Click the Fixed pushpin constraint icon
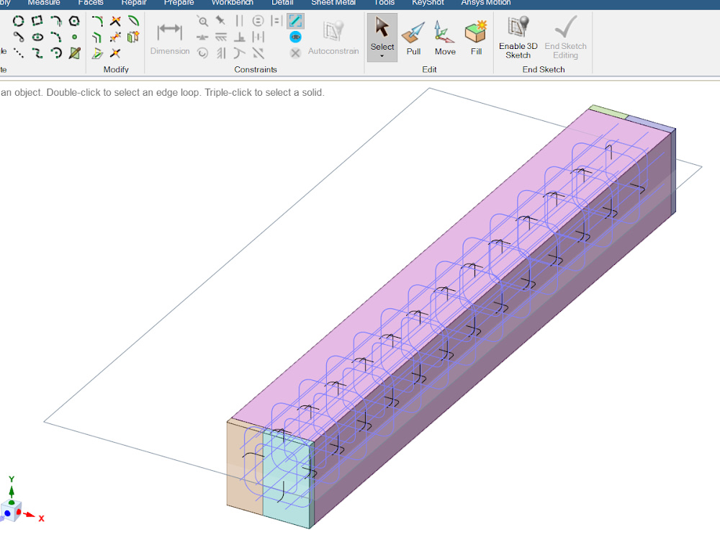 click(221, 21)
